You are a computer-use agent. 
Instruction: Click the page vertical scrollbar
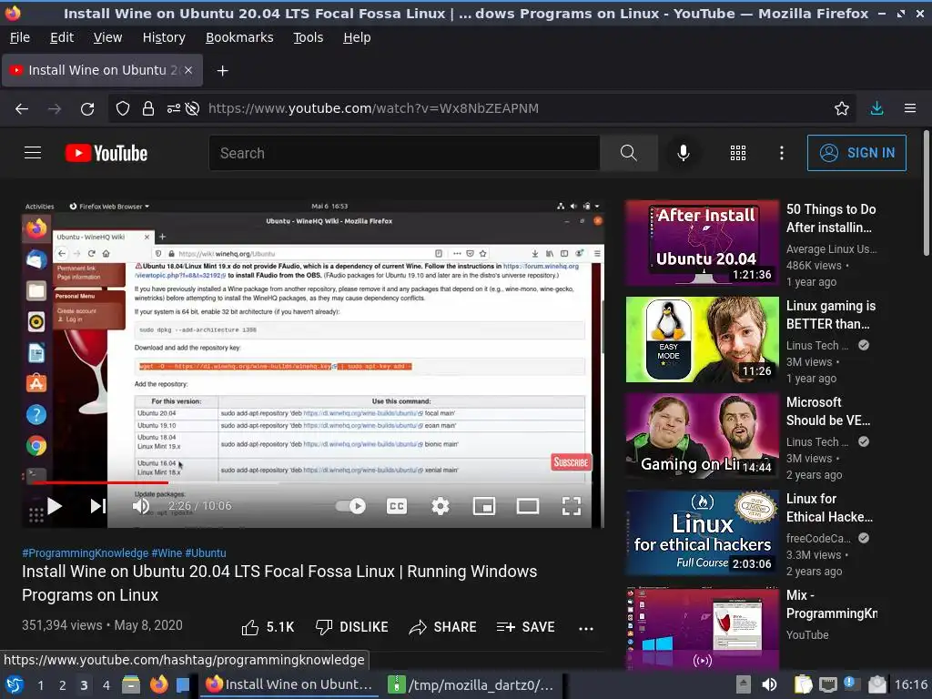[x=926, y=193]
